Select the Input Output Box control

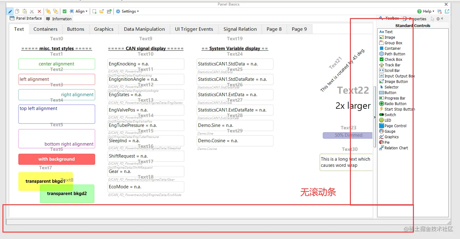(x=397, y=76)
